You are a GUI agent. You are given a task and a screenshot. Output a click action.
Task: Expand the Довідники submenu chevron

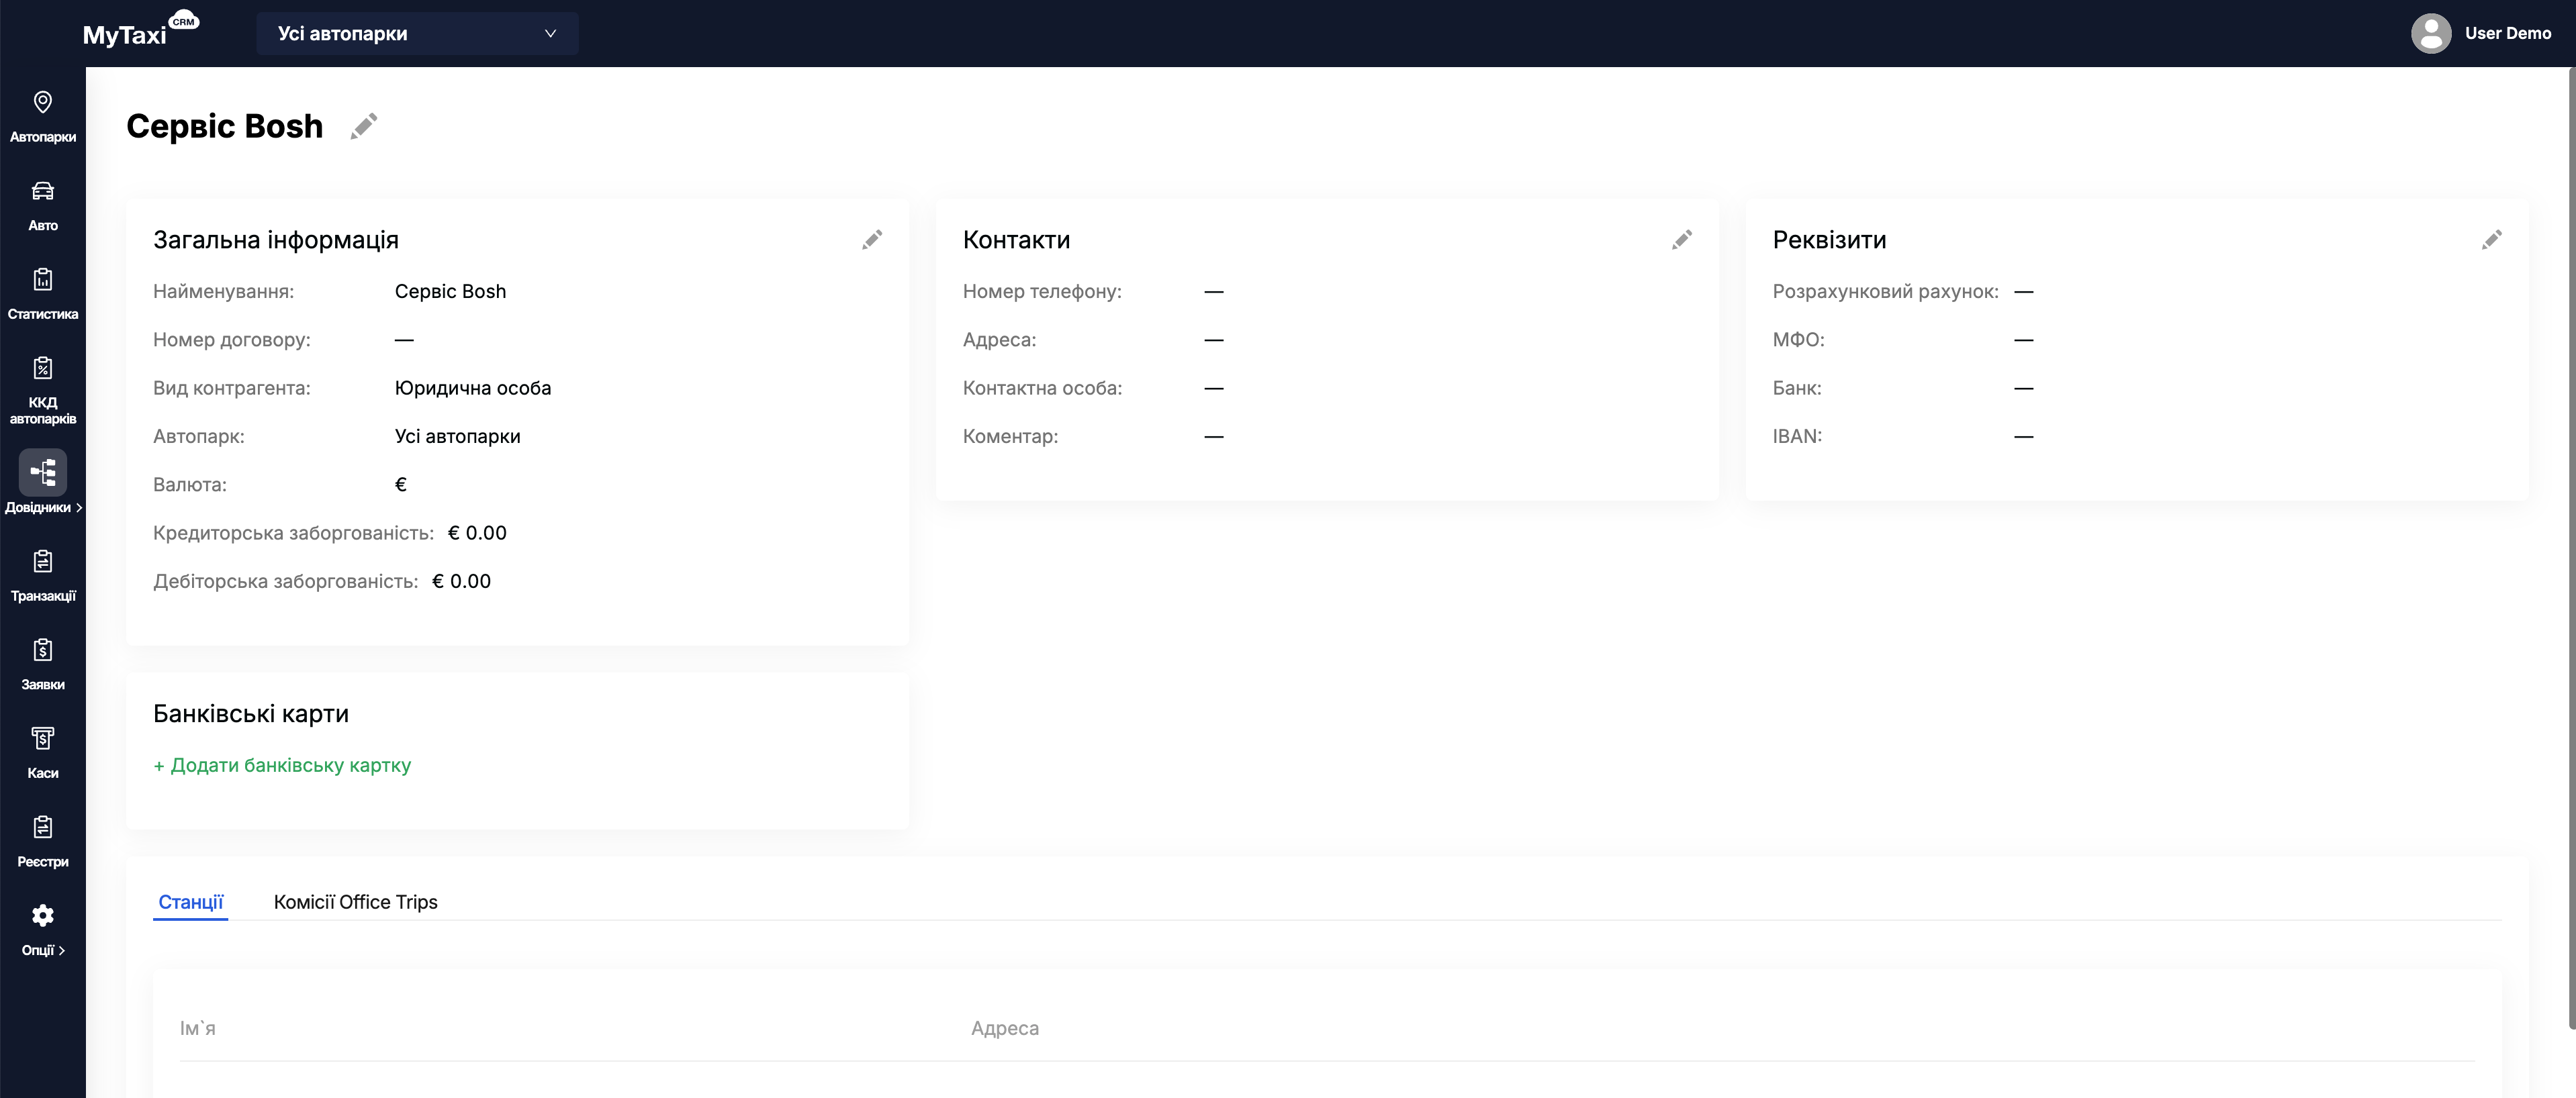(79, 507)
